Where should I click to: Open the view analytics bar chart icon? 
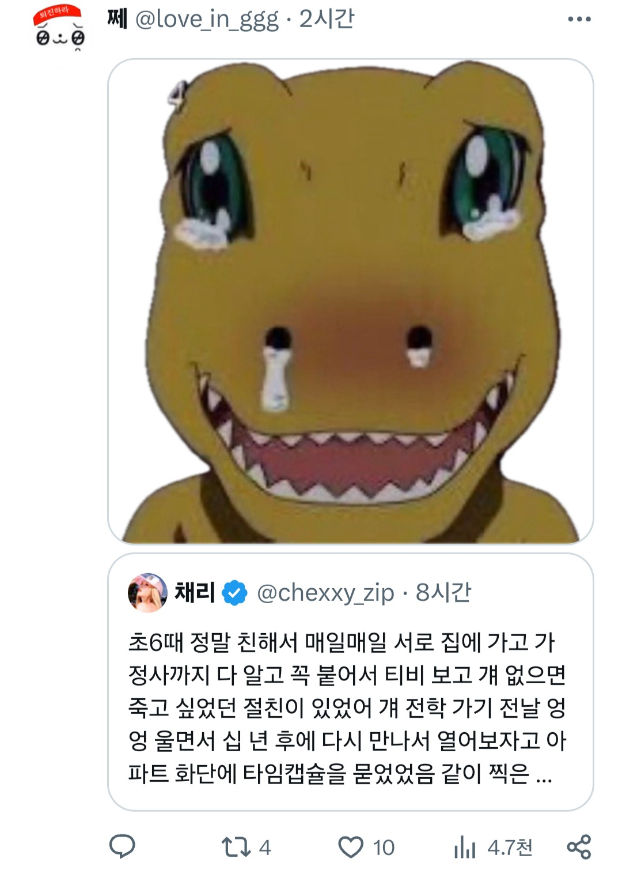(465, 847)
